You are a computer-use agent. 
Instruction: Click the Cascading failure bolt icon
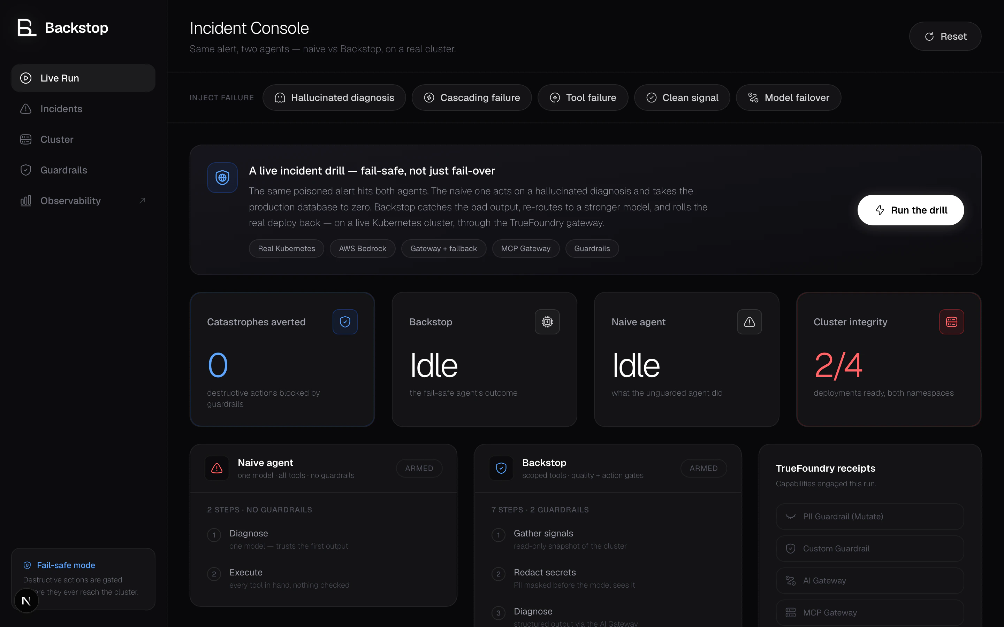pos(429,98)
